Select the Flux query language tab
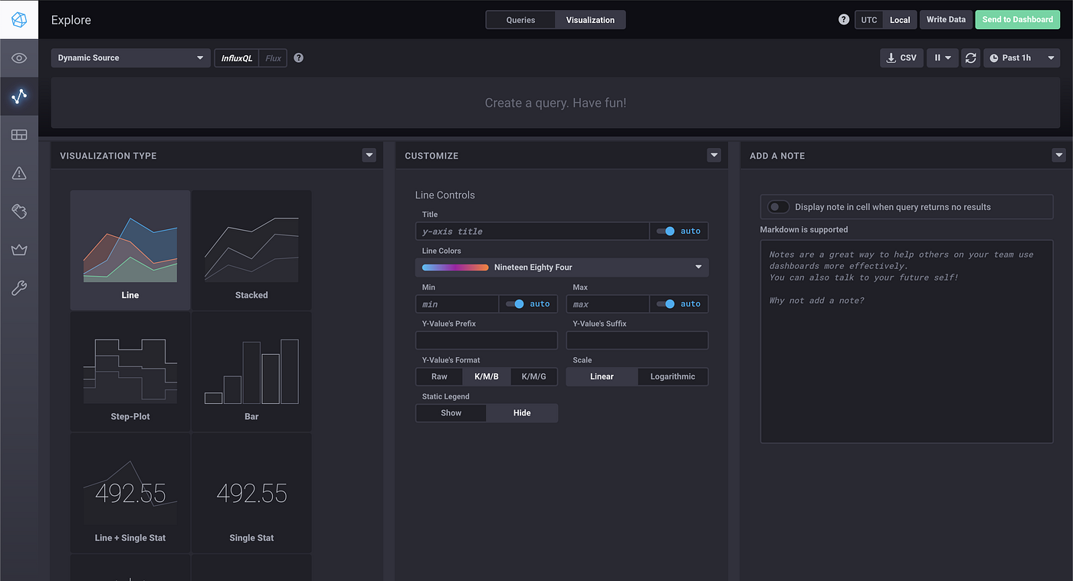The width and height of the screenshot is (1073, 581). coord(273,58)
